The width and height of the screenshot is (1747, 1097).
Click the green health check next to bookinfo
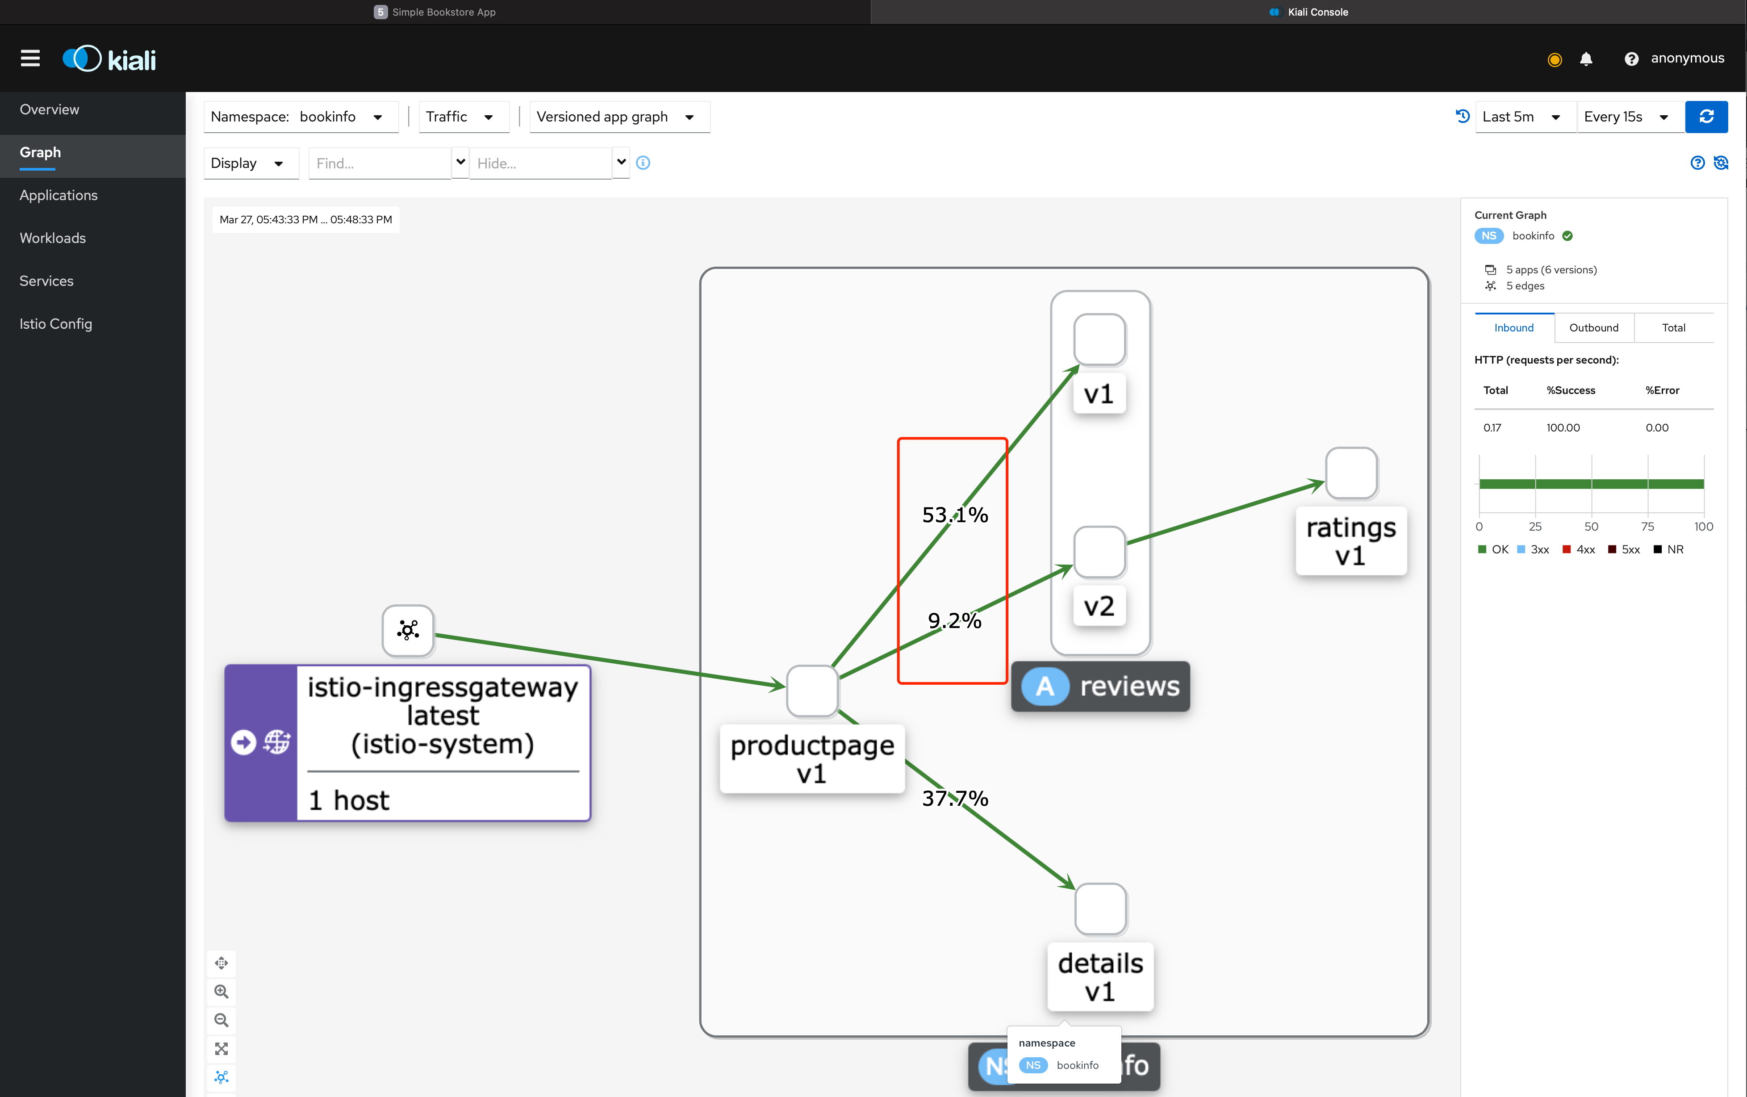coord(1568,236)
